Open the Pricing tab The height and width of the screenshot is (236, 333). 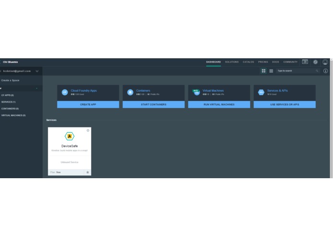(x=263, y=62)
